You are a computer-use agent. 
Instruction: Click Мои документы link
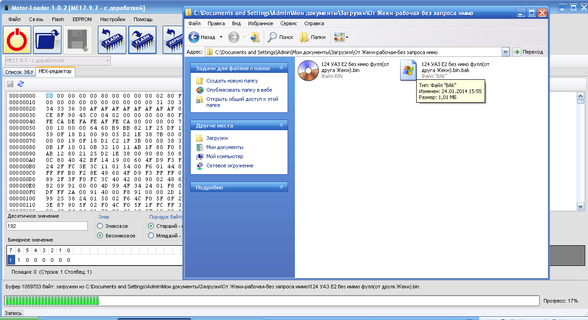point(225,147)
